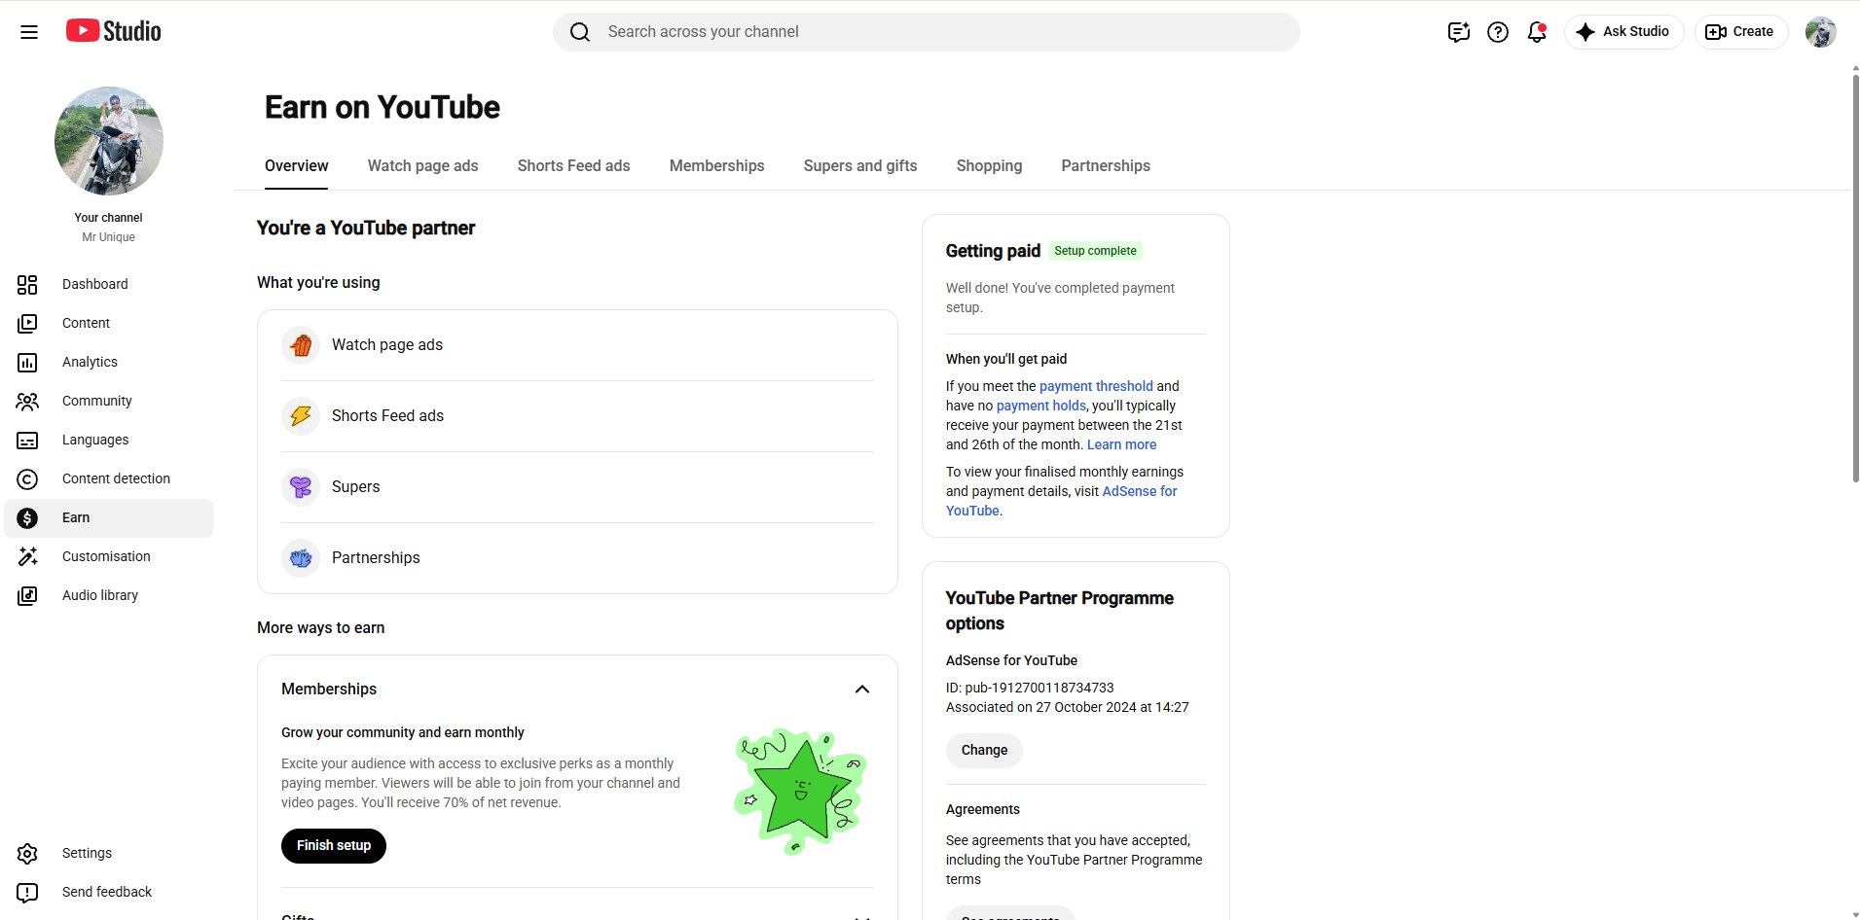This screenshot has width=1860, height=920.
Task: Click the Audio library icon
Action: pos(27,595)
